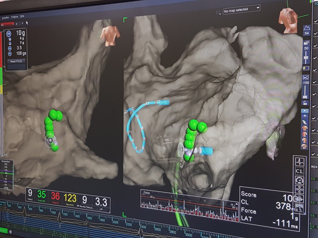Click the Score label in data box
Screen dimensions: 318x238
(249, 195)
